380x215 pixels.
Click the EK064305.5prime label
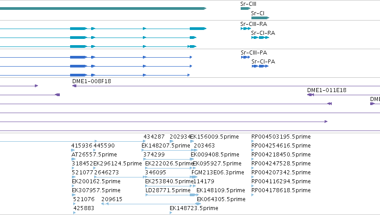tap(221, 200)
